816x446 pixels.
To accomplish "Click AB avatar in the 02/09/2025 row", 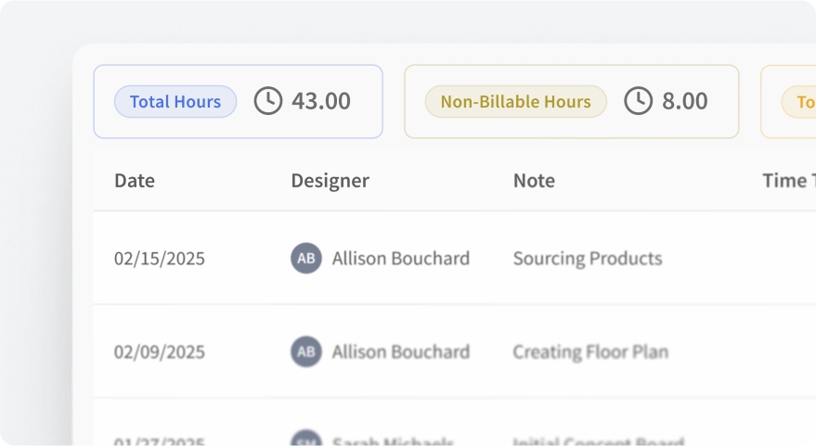I will click(x=306, y=352).
